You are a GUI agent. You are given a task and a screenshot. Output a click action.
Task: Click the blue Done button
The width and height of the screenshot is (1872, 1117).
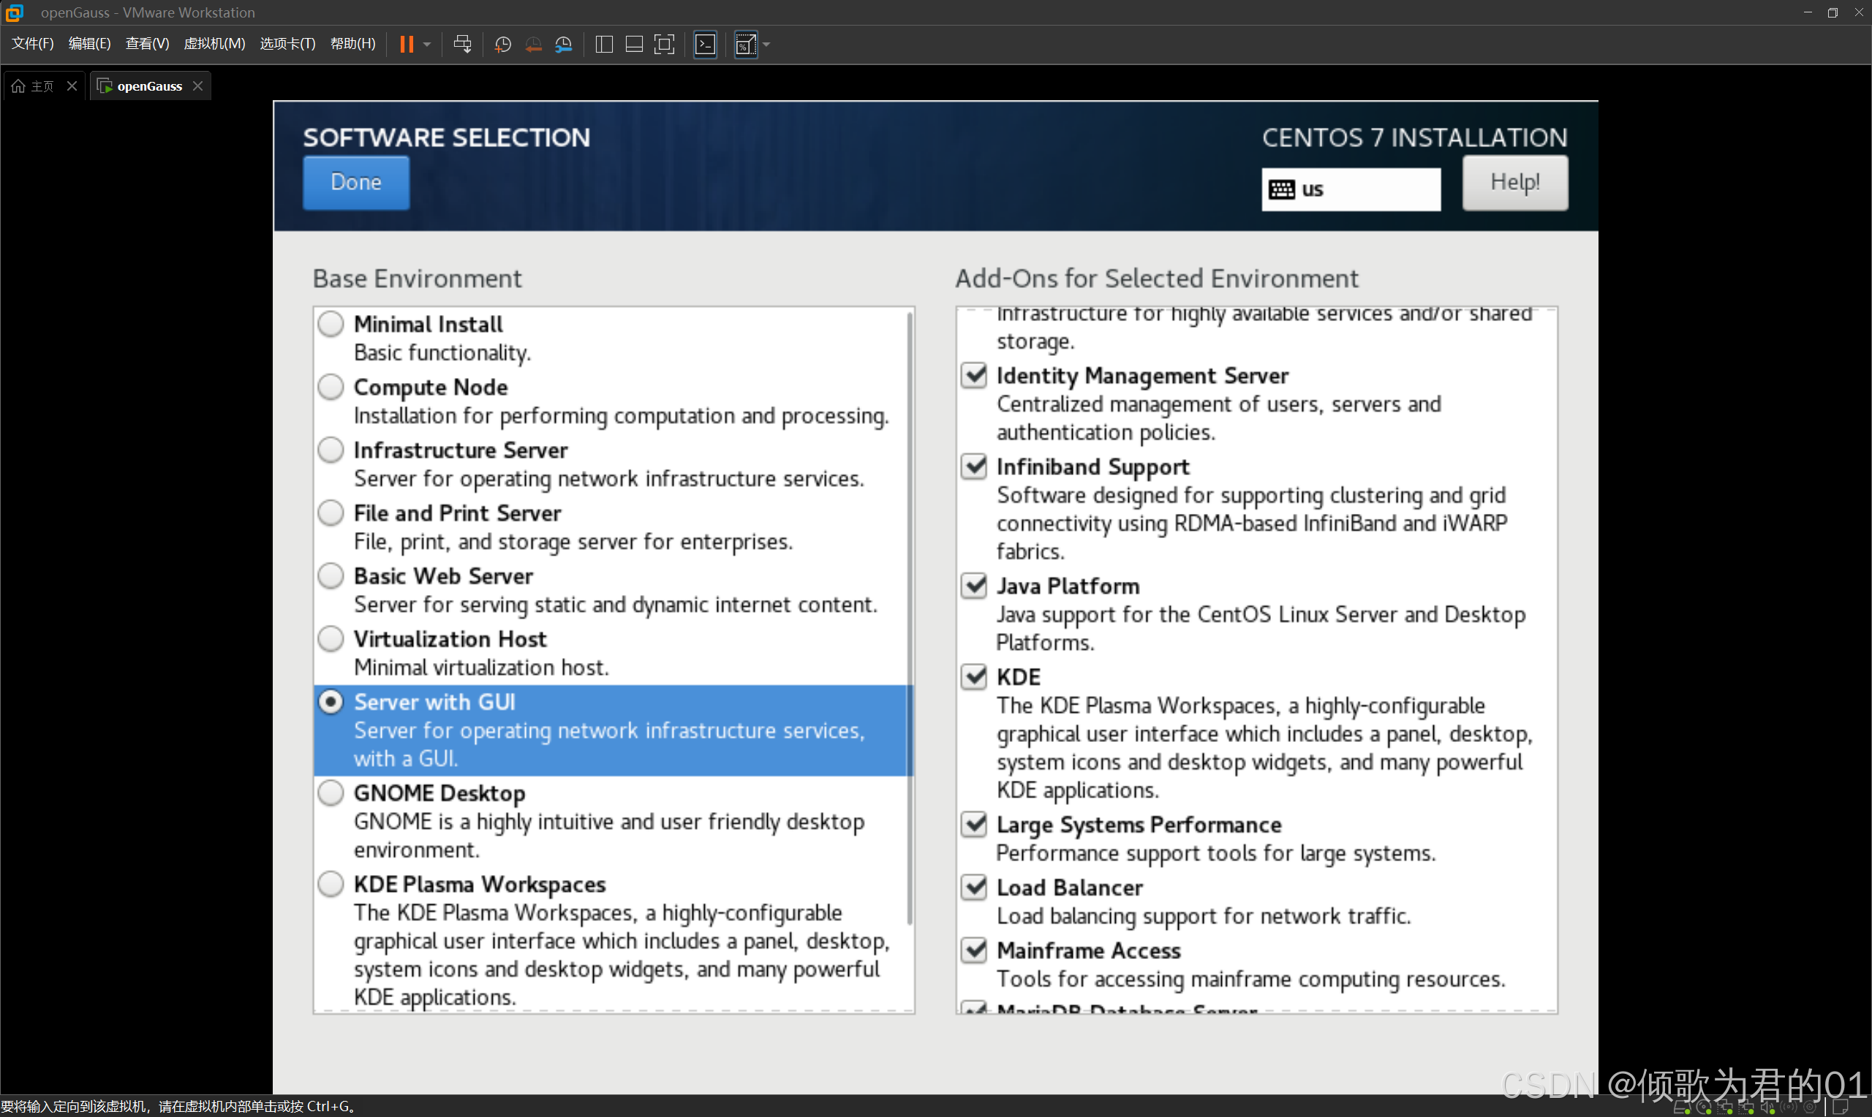pos(356,182)
